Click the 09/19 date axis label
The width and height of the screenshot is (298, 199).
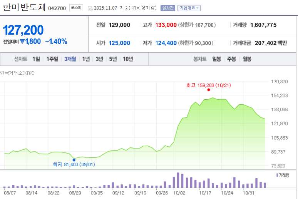point(140,193)
